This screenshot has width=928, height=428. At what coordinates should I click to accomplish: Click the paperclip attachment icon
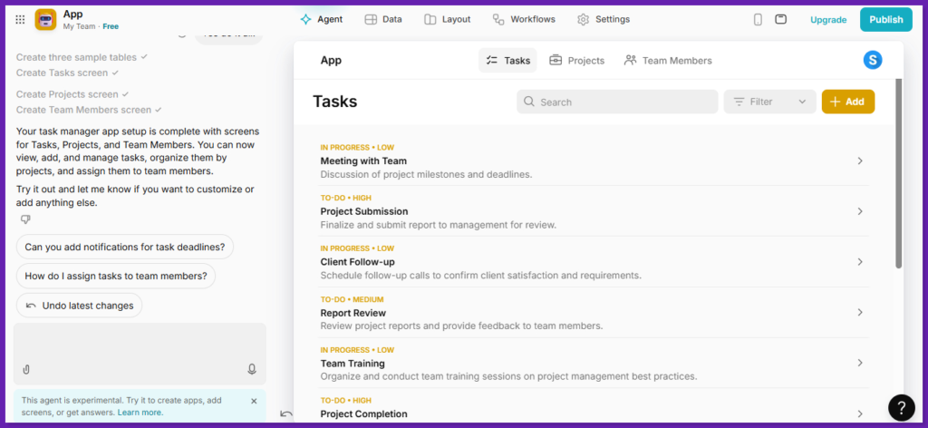coord(26,369)
